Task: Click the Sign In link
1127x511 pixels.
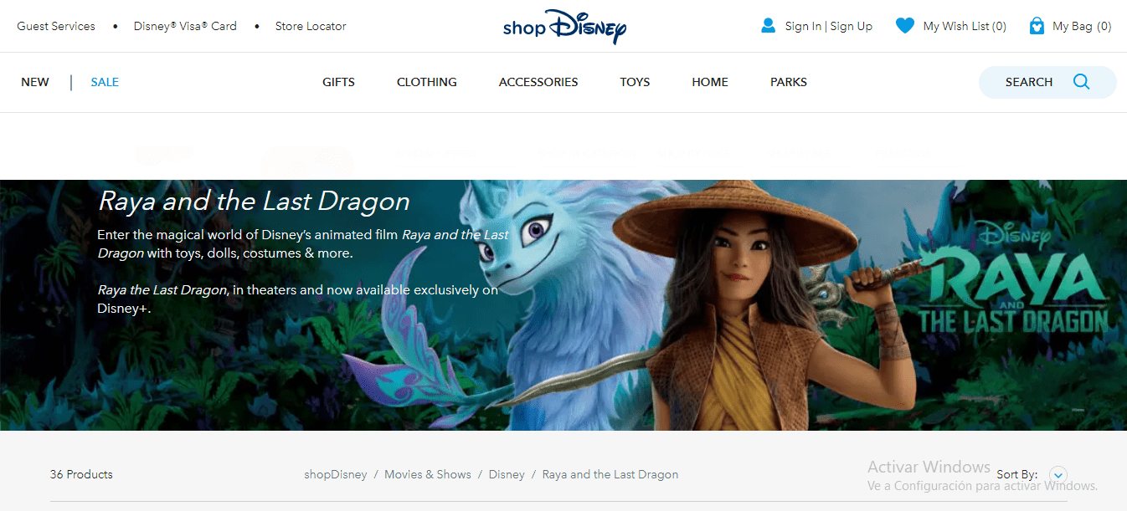Action: [803, 26]
